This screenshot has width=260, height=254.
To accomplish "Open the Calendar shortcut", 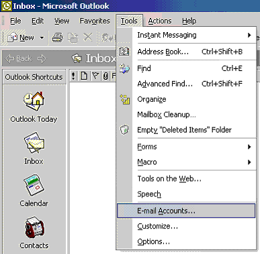I will tap(34, 191).
